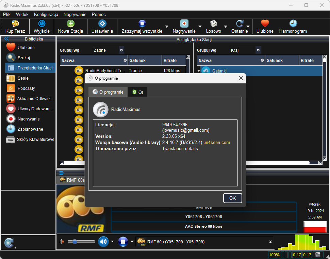Click the Losowo dice icon
Screen dimensions: 330x259
pyautogui.click(x=214, y=23)
